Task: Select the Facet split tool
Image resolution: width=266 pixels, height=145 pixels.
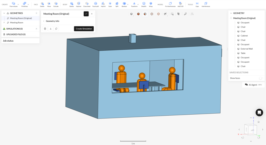Action: tap(96, 4)
